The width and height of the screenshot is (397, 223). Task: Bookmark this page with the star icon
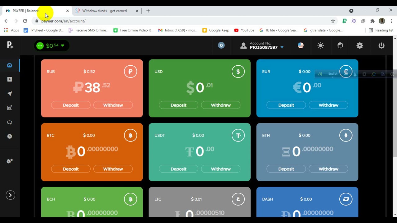click(333, 21)
